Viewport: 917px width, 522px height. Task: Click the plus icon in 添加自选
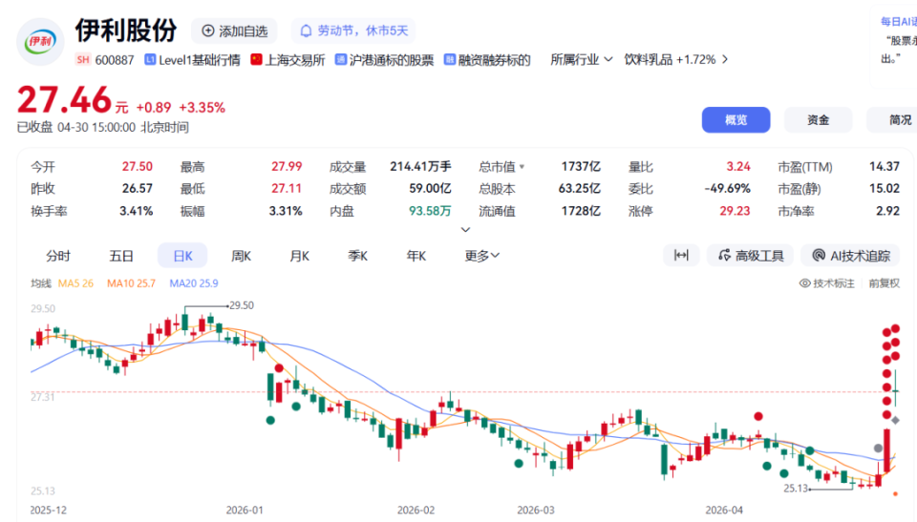coord(207,31)
